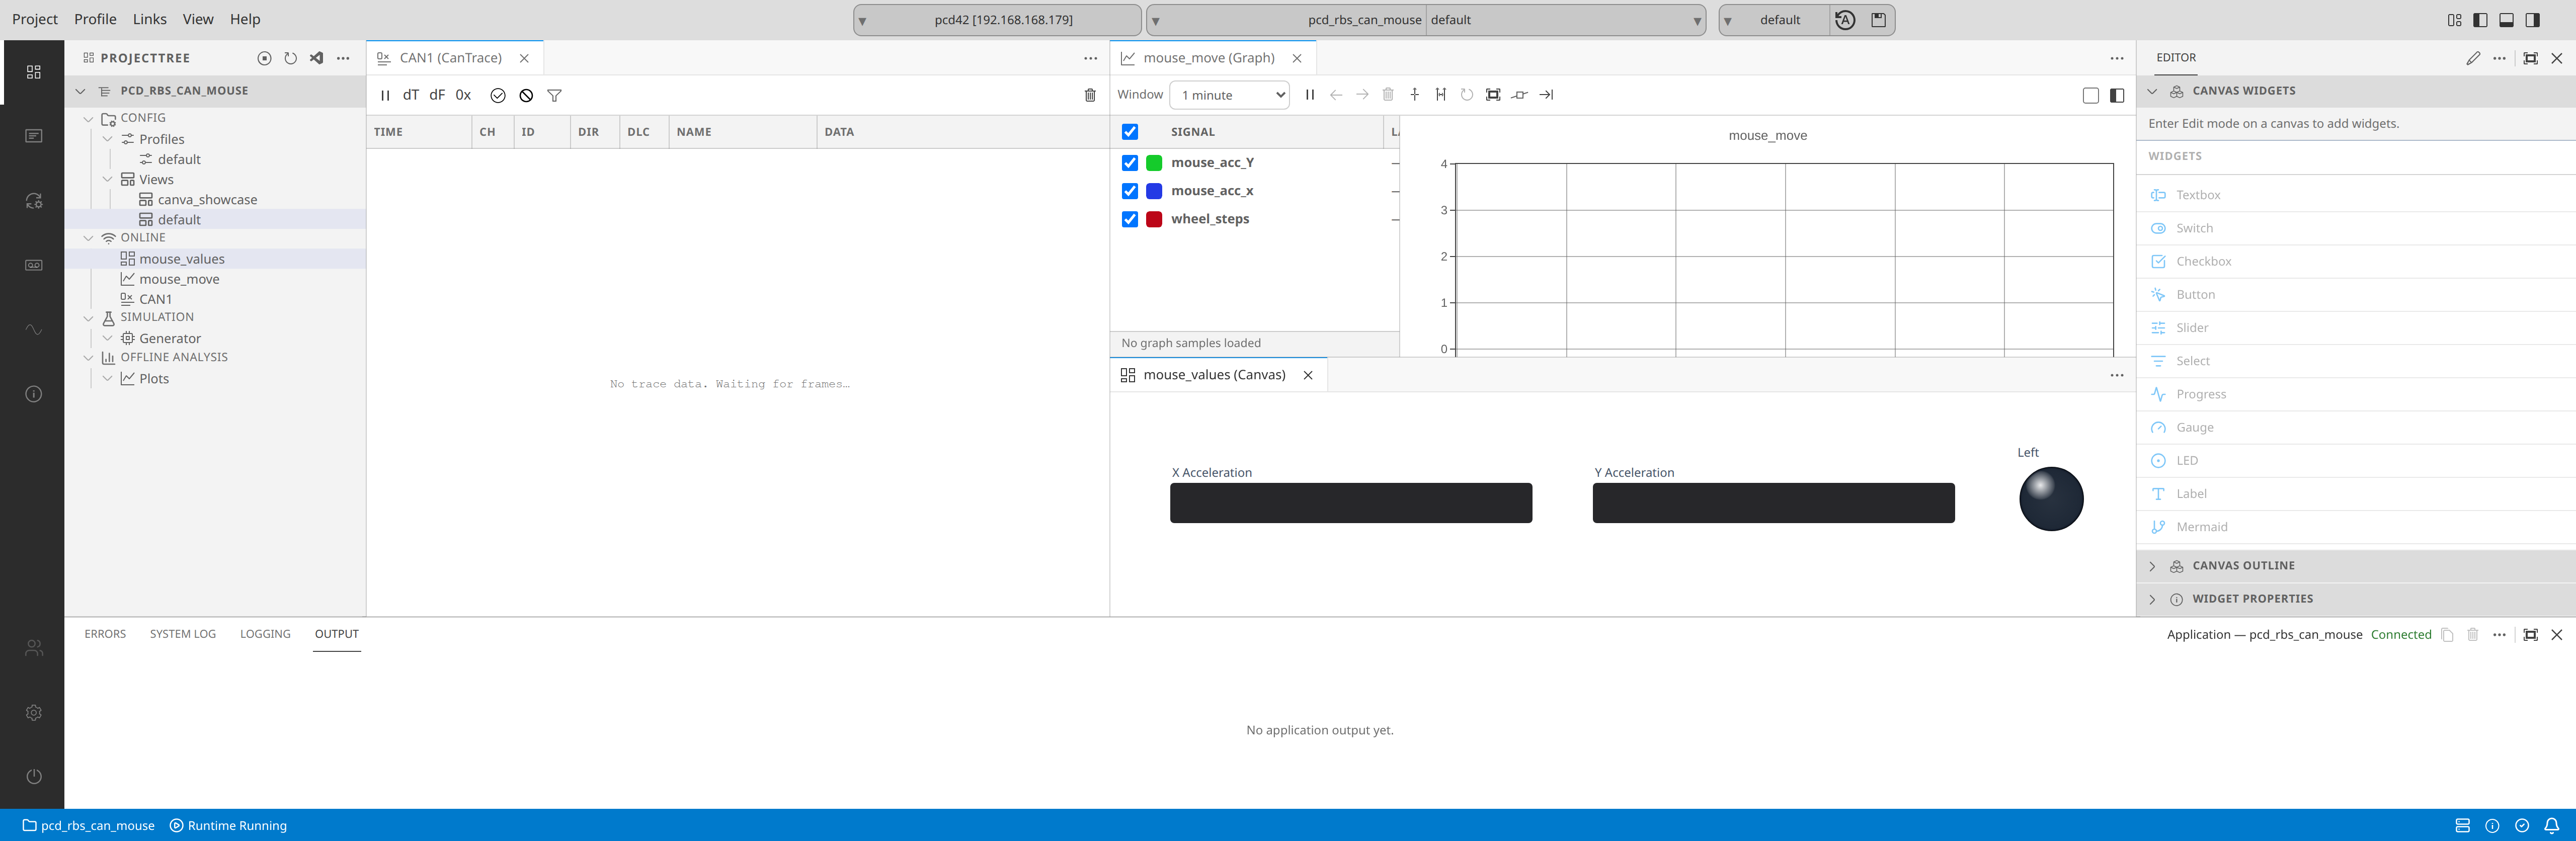This screenshot has width=2576, height=841.
Task: Click the X Acceleration progress bar
Action: point(1351,503)
